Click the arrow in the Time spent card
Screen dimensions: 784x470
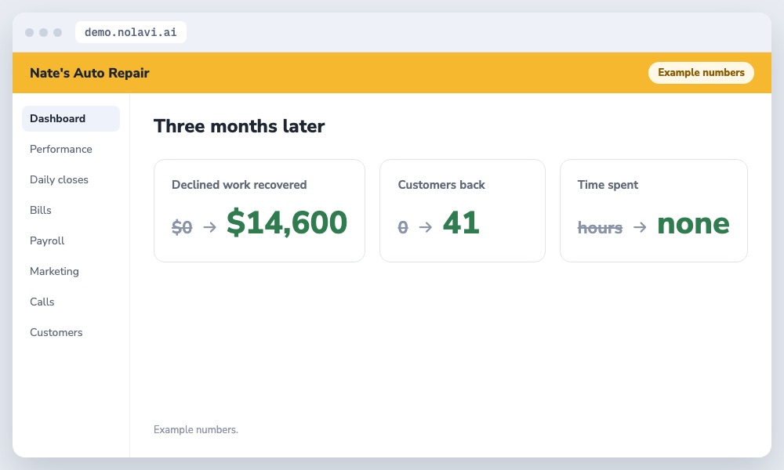(x=640, y=227)
